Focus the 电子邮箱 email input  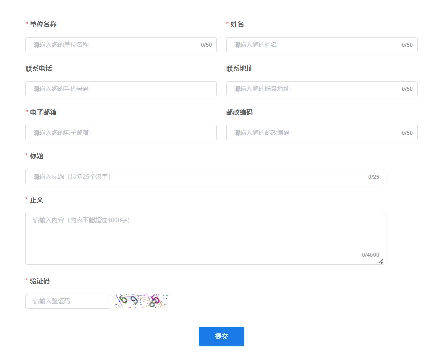121,133
